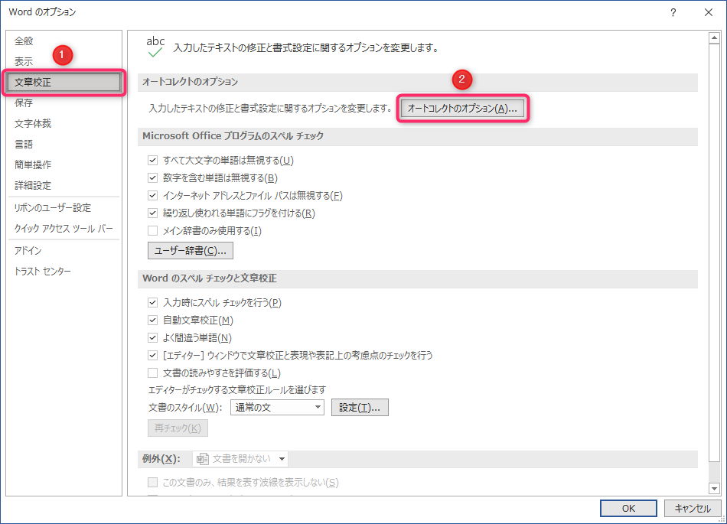727x524 pixels.
Task: Click the Word document icon in 例外 dropdown
Action: [203, 459]
